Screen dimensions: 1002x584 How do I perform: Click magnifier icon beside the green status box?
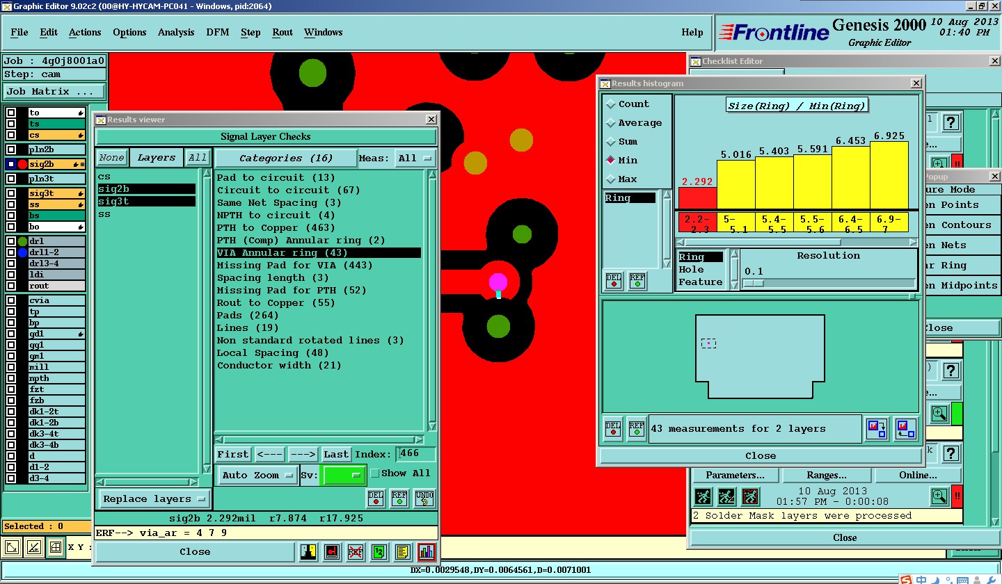click(939, 414)
